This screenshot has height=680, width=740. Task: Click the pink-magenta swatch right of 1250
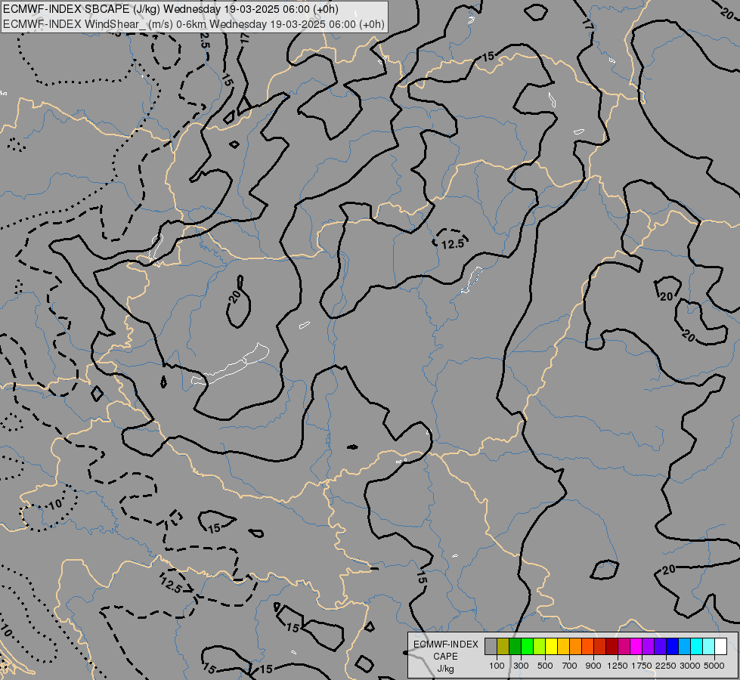[624, 647]
